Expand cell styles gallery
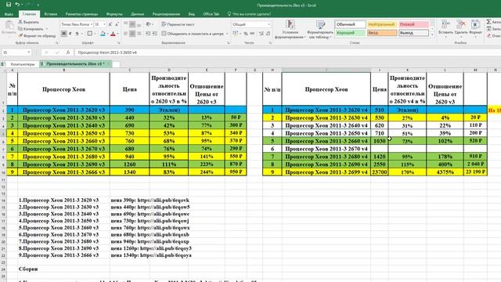The image size is (501, 282). (432, 34)
